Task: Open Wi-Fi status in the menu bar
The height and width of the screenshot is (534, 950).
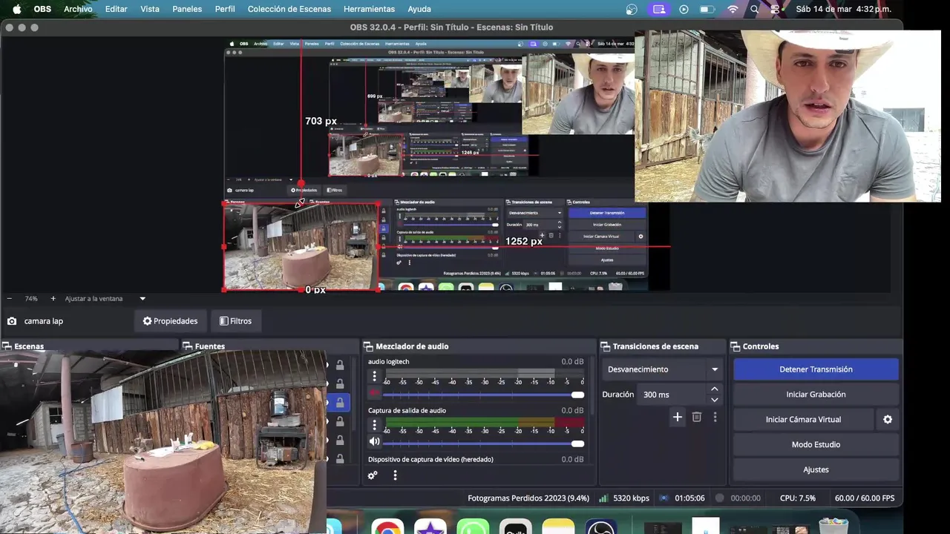Action: coord(733,10)
